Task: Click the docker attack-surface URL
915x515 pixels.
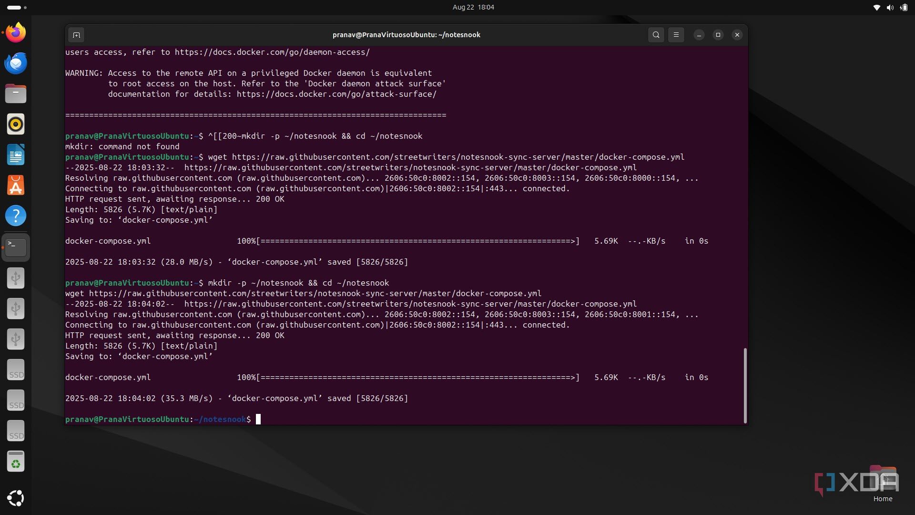Action: click(336, 94)
